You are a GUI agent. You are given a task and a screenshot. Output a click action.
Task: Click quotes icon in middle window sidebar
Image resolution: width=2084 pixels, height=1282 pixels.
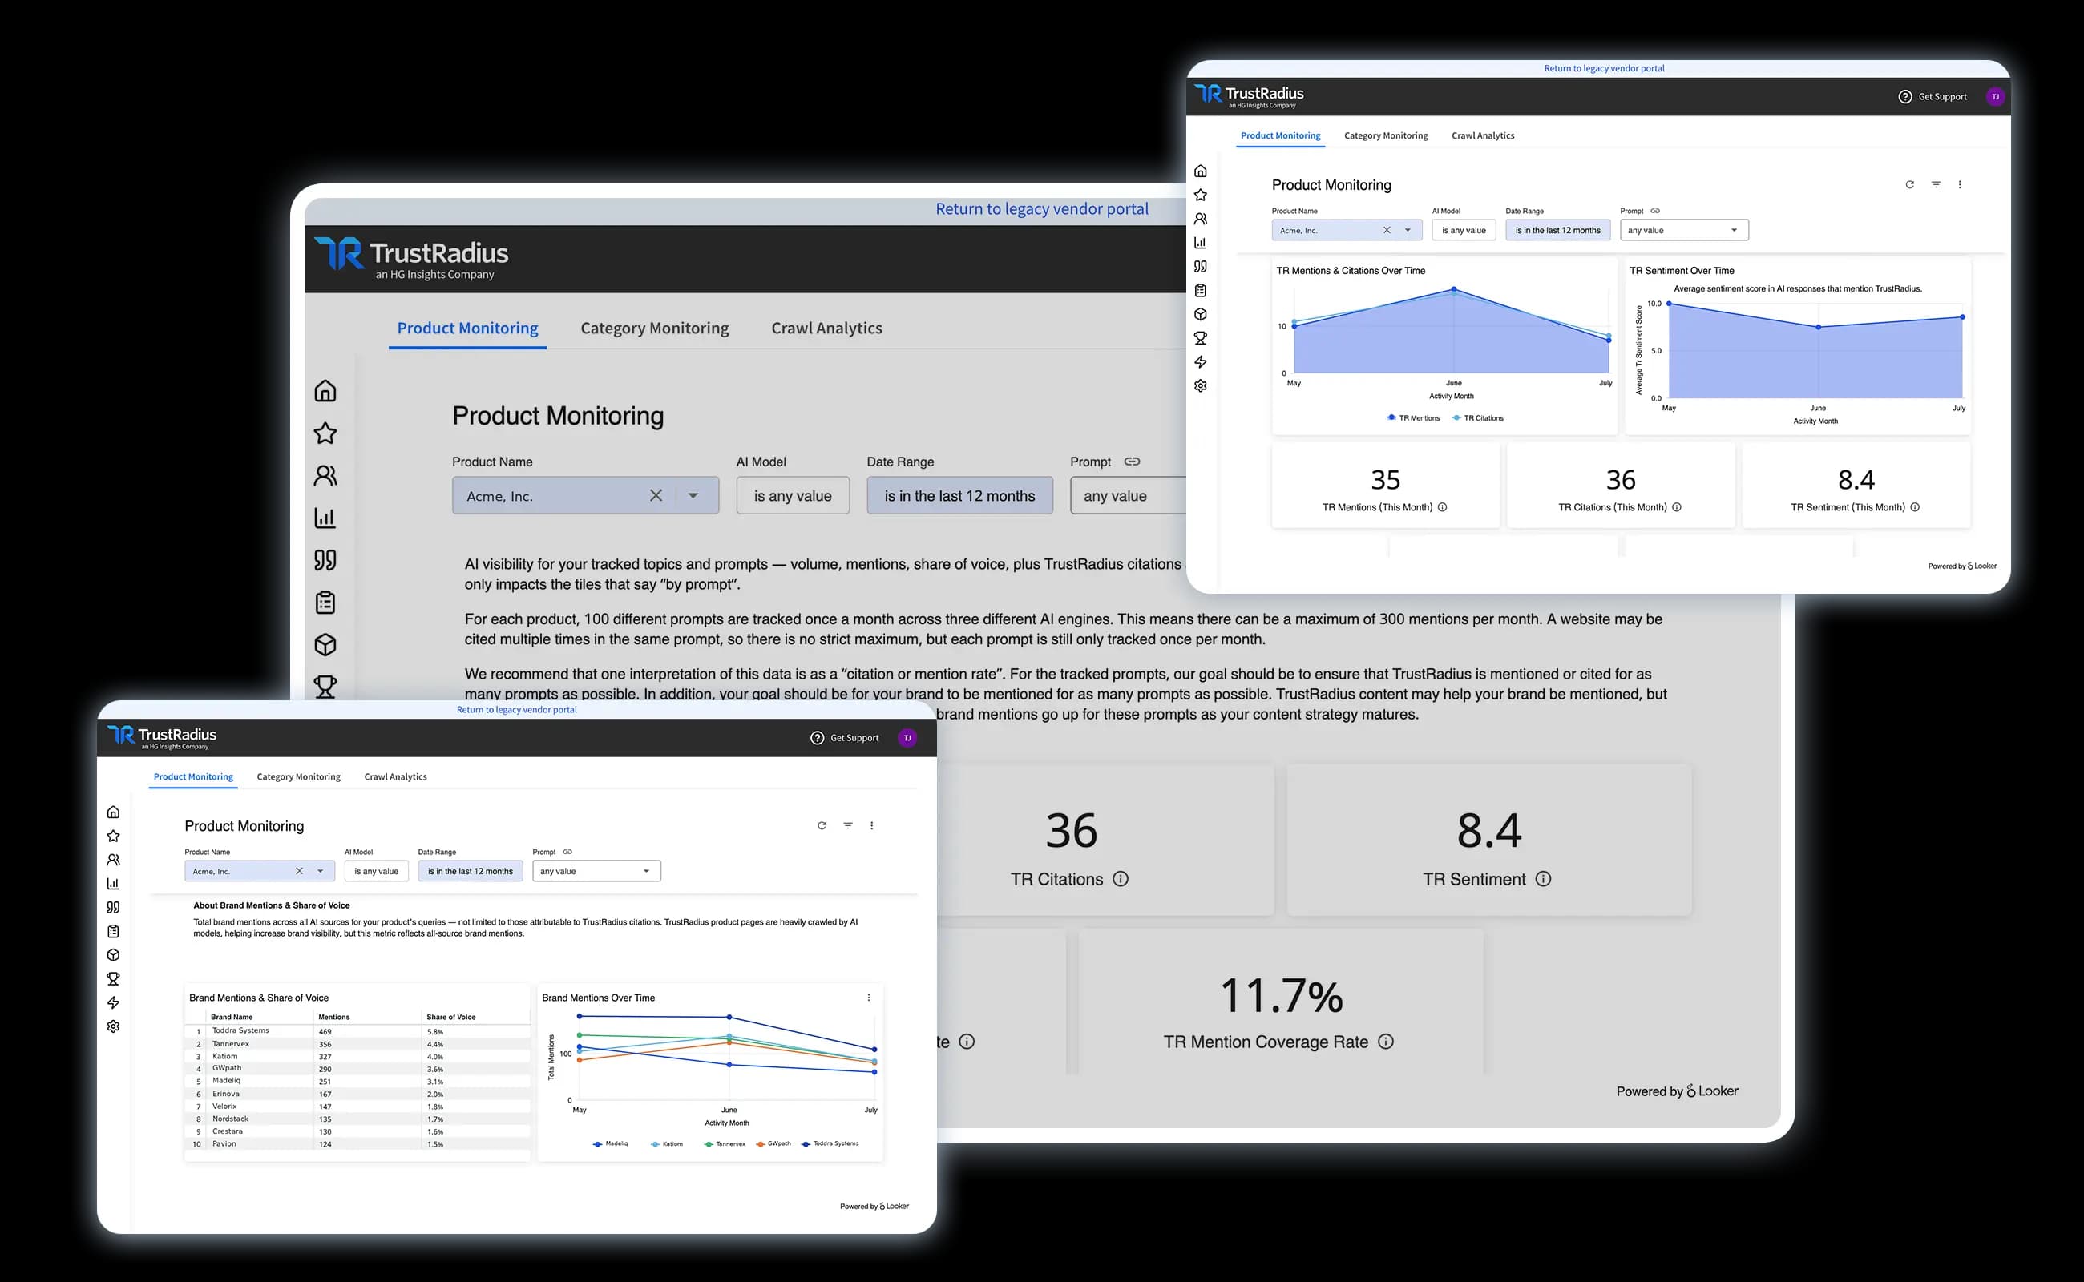click(325, 560)
